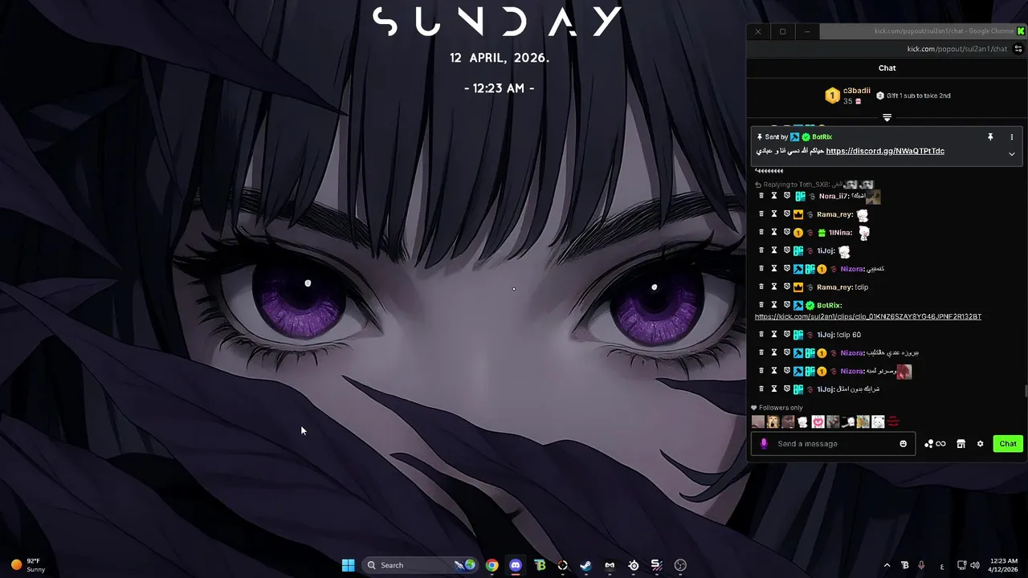Timeout 1iJoj on the "!clip 60" row
1028x578 pixels.
tap(774, 334)
